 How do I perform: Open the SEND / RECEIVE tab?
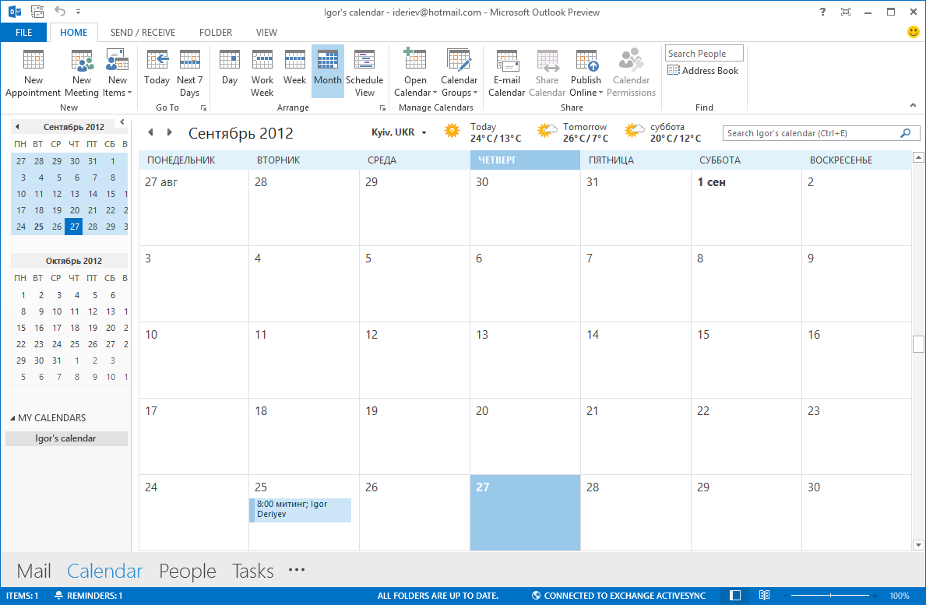(x=143, y=33)
